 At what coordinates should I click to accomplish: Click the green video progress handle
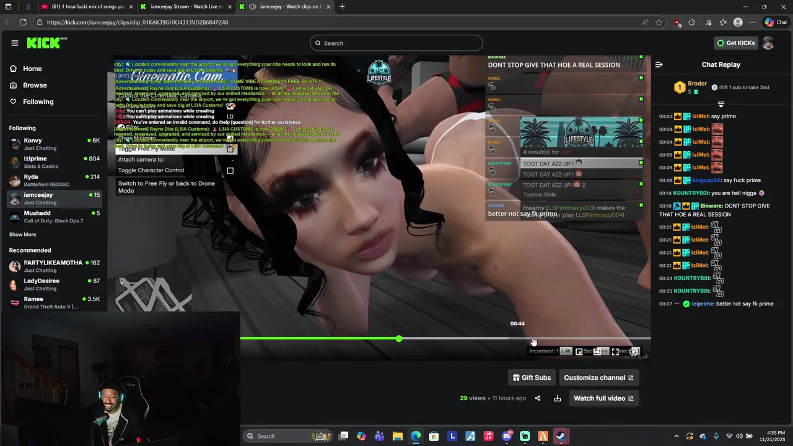399,338
